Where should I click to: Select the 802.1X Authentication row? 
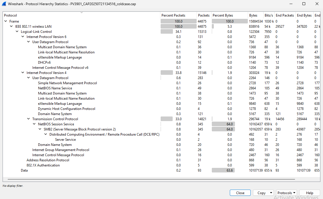tap(161, 165)
